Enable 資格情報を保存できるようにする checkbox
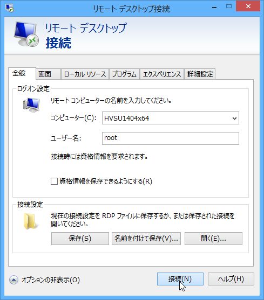 (54, 181)
